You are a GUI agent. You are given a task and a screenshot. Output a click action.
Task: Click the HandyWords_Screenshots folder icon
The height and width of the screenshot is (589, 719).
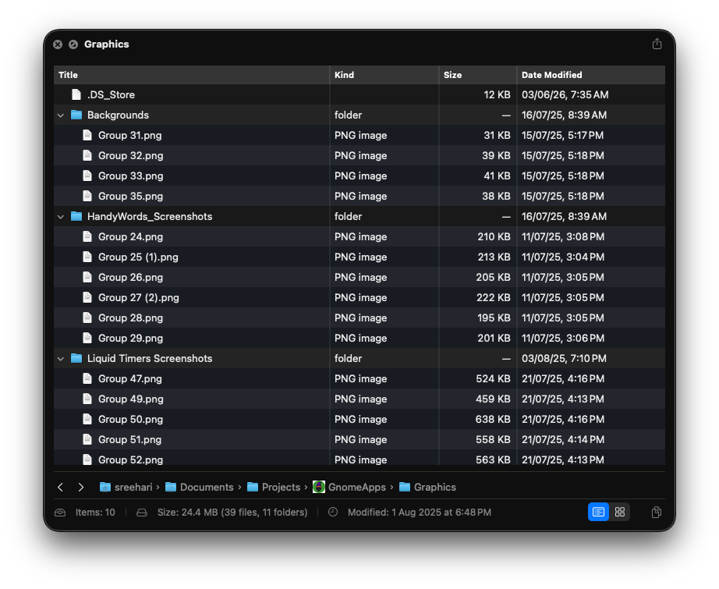(76, 216)
